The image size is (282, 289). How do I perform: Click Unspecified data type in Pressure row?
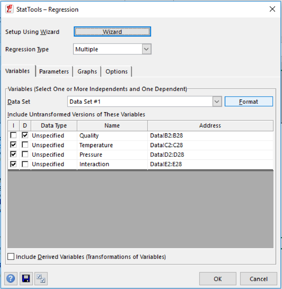click(54, 154)
